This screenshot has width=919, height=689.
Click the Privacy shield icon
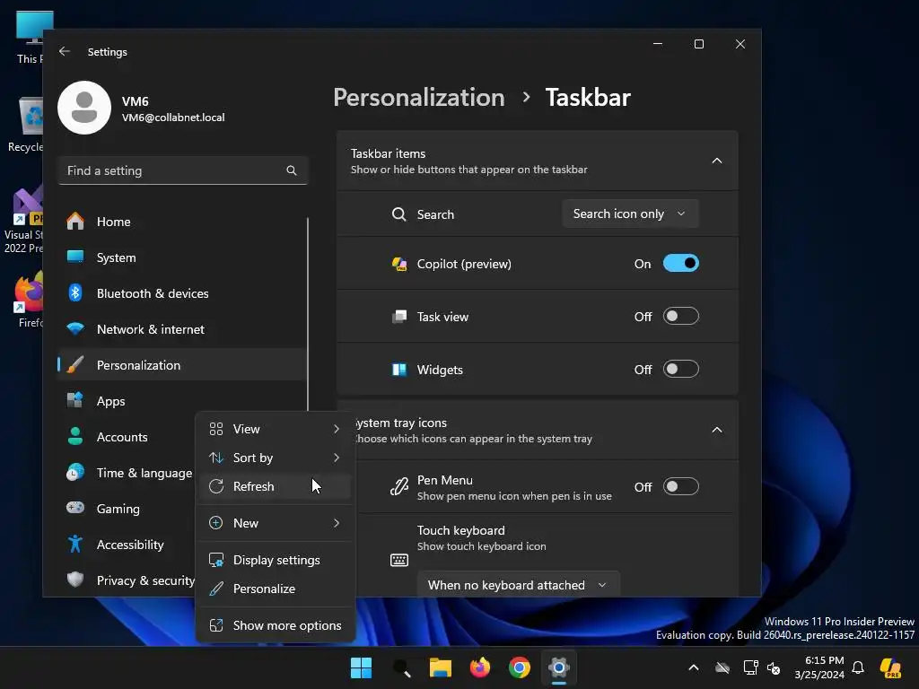pos(75,580)
